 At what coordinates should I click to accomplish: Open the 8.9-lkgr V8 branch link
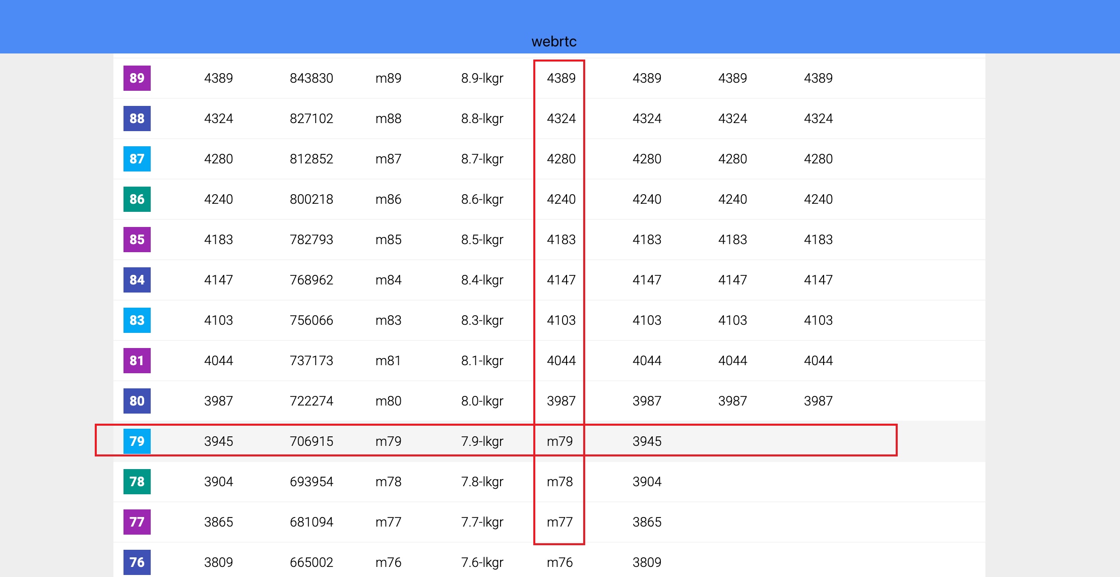(x=482, y=78)
